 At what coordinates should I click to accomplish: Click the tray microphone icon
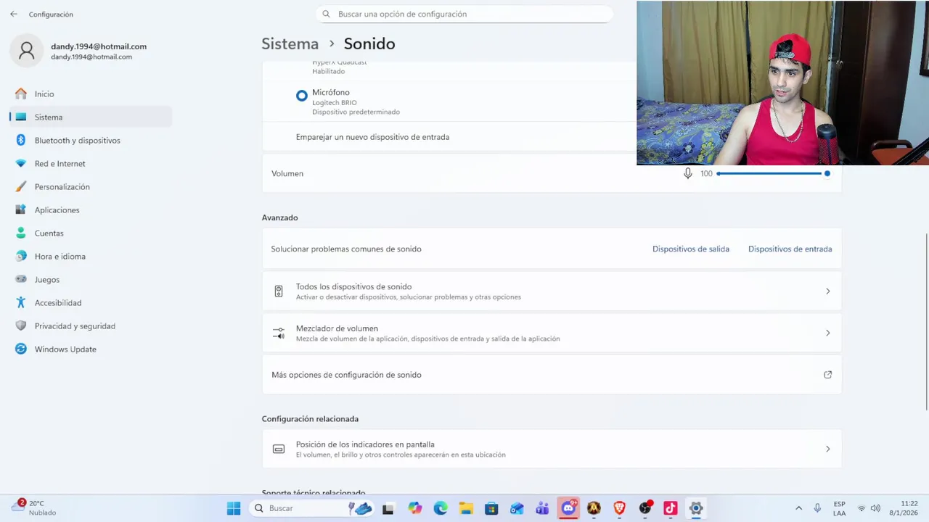pos(817,509)
